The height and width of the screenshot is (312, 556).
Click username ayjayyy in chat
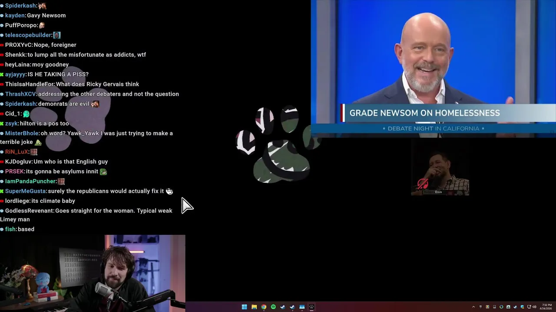(15, 75)
